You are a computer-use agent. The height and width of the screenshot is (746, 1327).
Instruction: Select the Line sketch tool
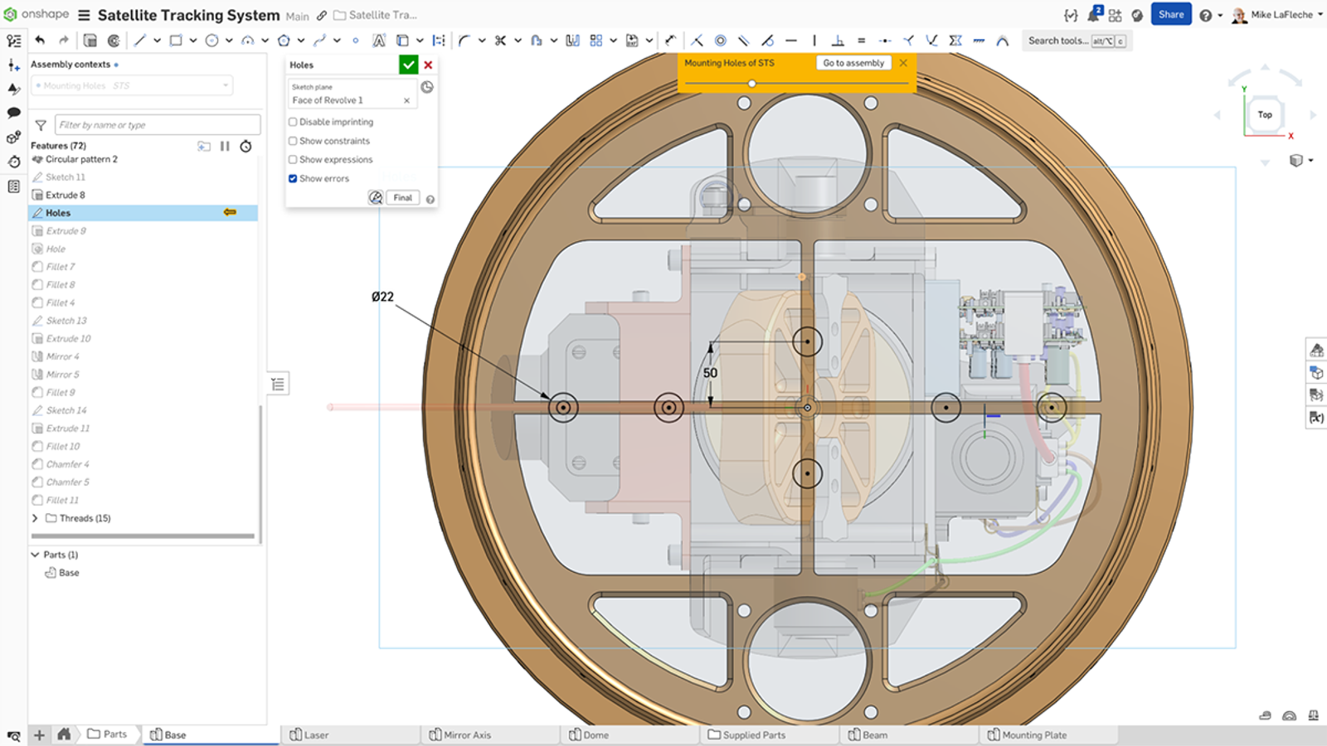(140, 40)
